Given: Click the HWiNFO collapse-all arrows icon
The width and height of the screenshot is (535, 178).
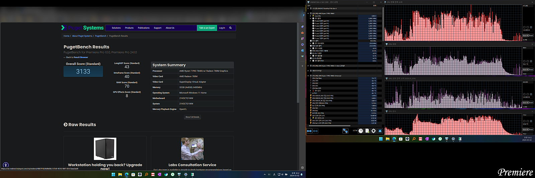Looking at the screenshot, I should coord(315,131).
